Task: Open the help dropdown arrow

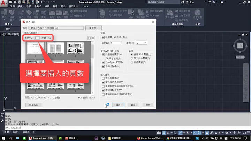Action: pos(226,2)
